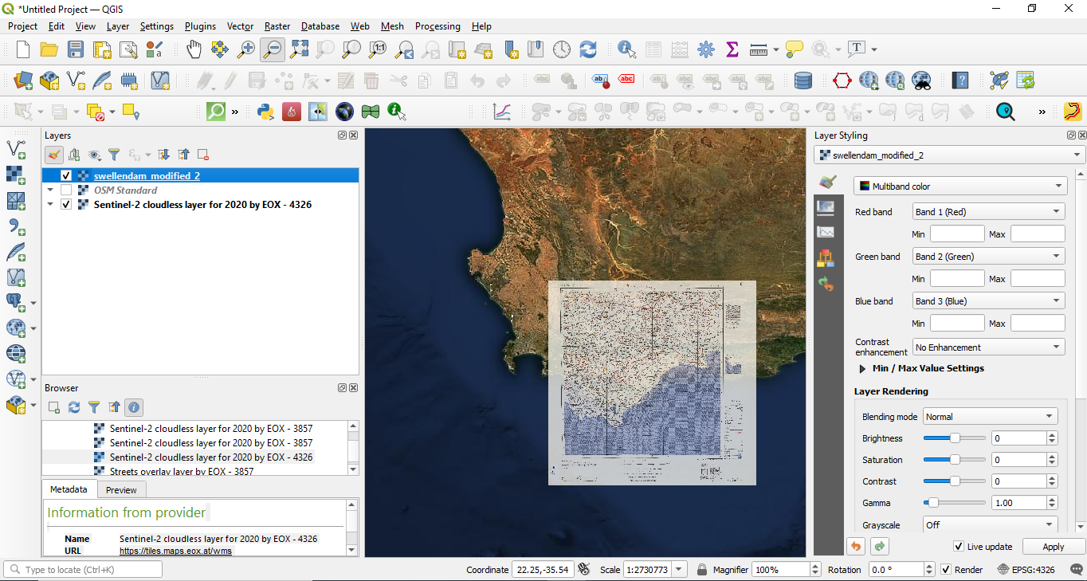The width and height of the screenshot is (1087, 581).
Task: Adjust the Gamma slider
Action: coord(954,503)
